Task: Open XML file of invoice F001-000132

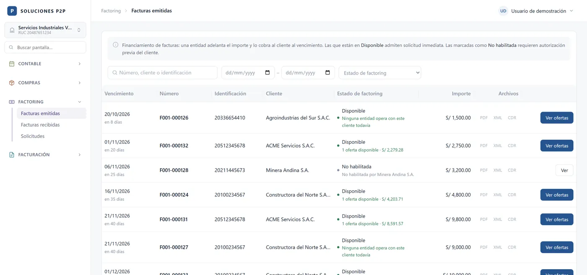Action: click(498, 146)
